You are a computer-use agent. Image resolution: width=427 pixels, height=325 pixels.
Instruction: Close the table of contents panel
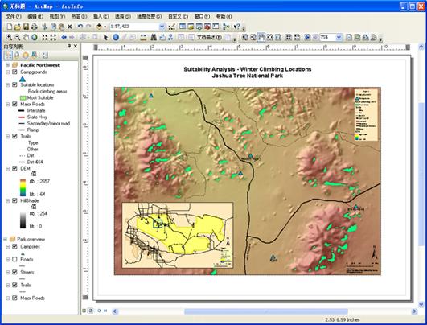pyautogui.click(x=76, y=47)
